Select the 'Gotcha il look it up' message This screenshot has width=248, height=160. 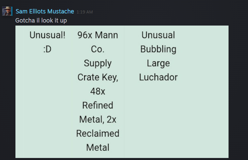click(41, 21)
